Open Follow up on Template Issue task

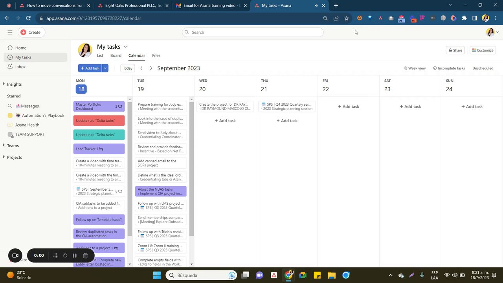point(99,220)
